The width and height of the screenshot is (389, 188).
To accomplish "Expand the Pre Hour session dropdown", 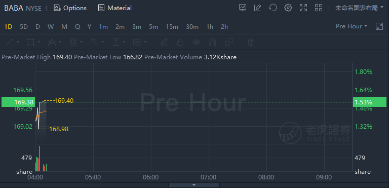I will point(352,26).
